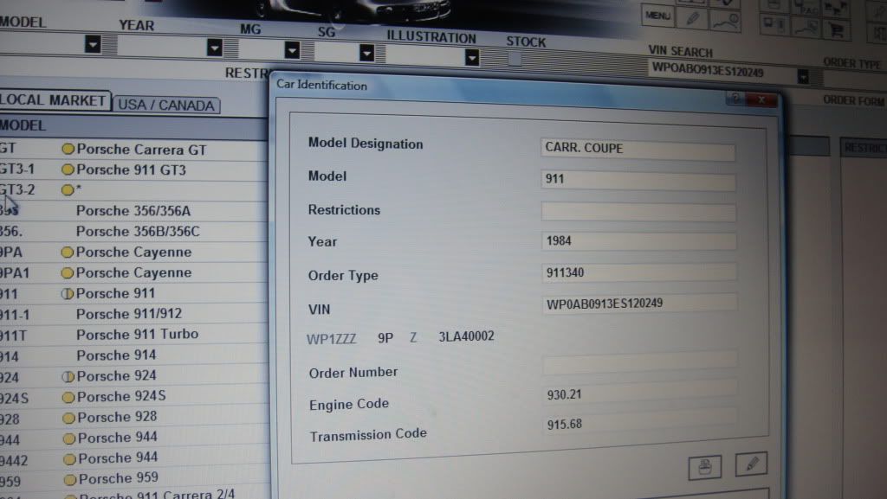This screenshot has width=887, height=499.
Task: Click yellow marker in the GT3-2 row
Action: [x=68, y=189]
